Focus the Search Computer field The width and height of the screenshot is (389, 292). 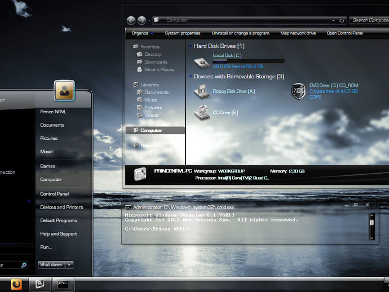point(369,20)
